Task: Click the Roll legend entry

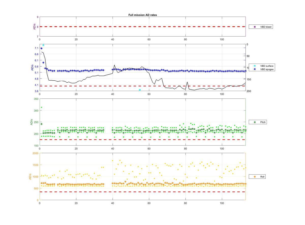Action: point(257,176)
